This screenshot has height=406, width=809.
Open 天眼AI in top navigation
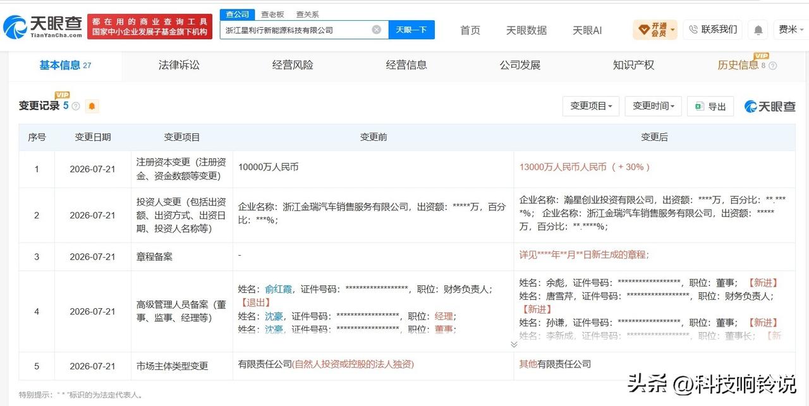(587, 30)
